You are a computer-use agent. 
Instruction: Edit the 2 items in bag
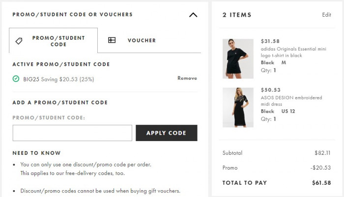coord(326,15)
